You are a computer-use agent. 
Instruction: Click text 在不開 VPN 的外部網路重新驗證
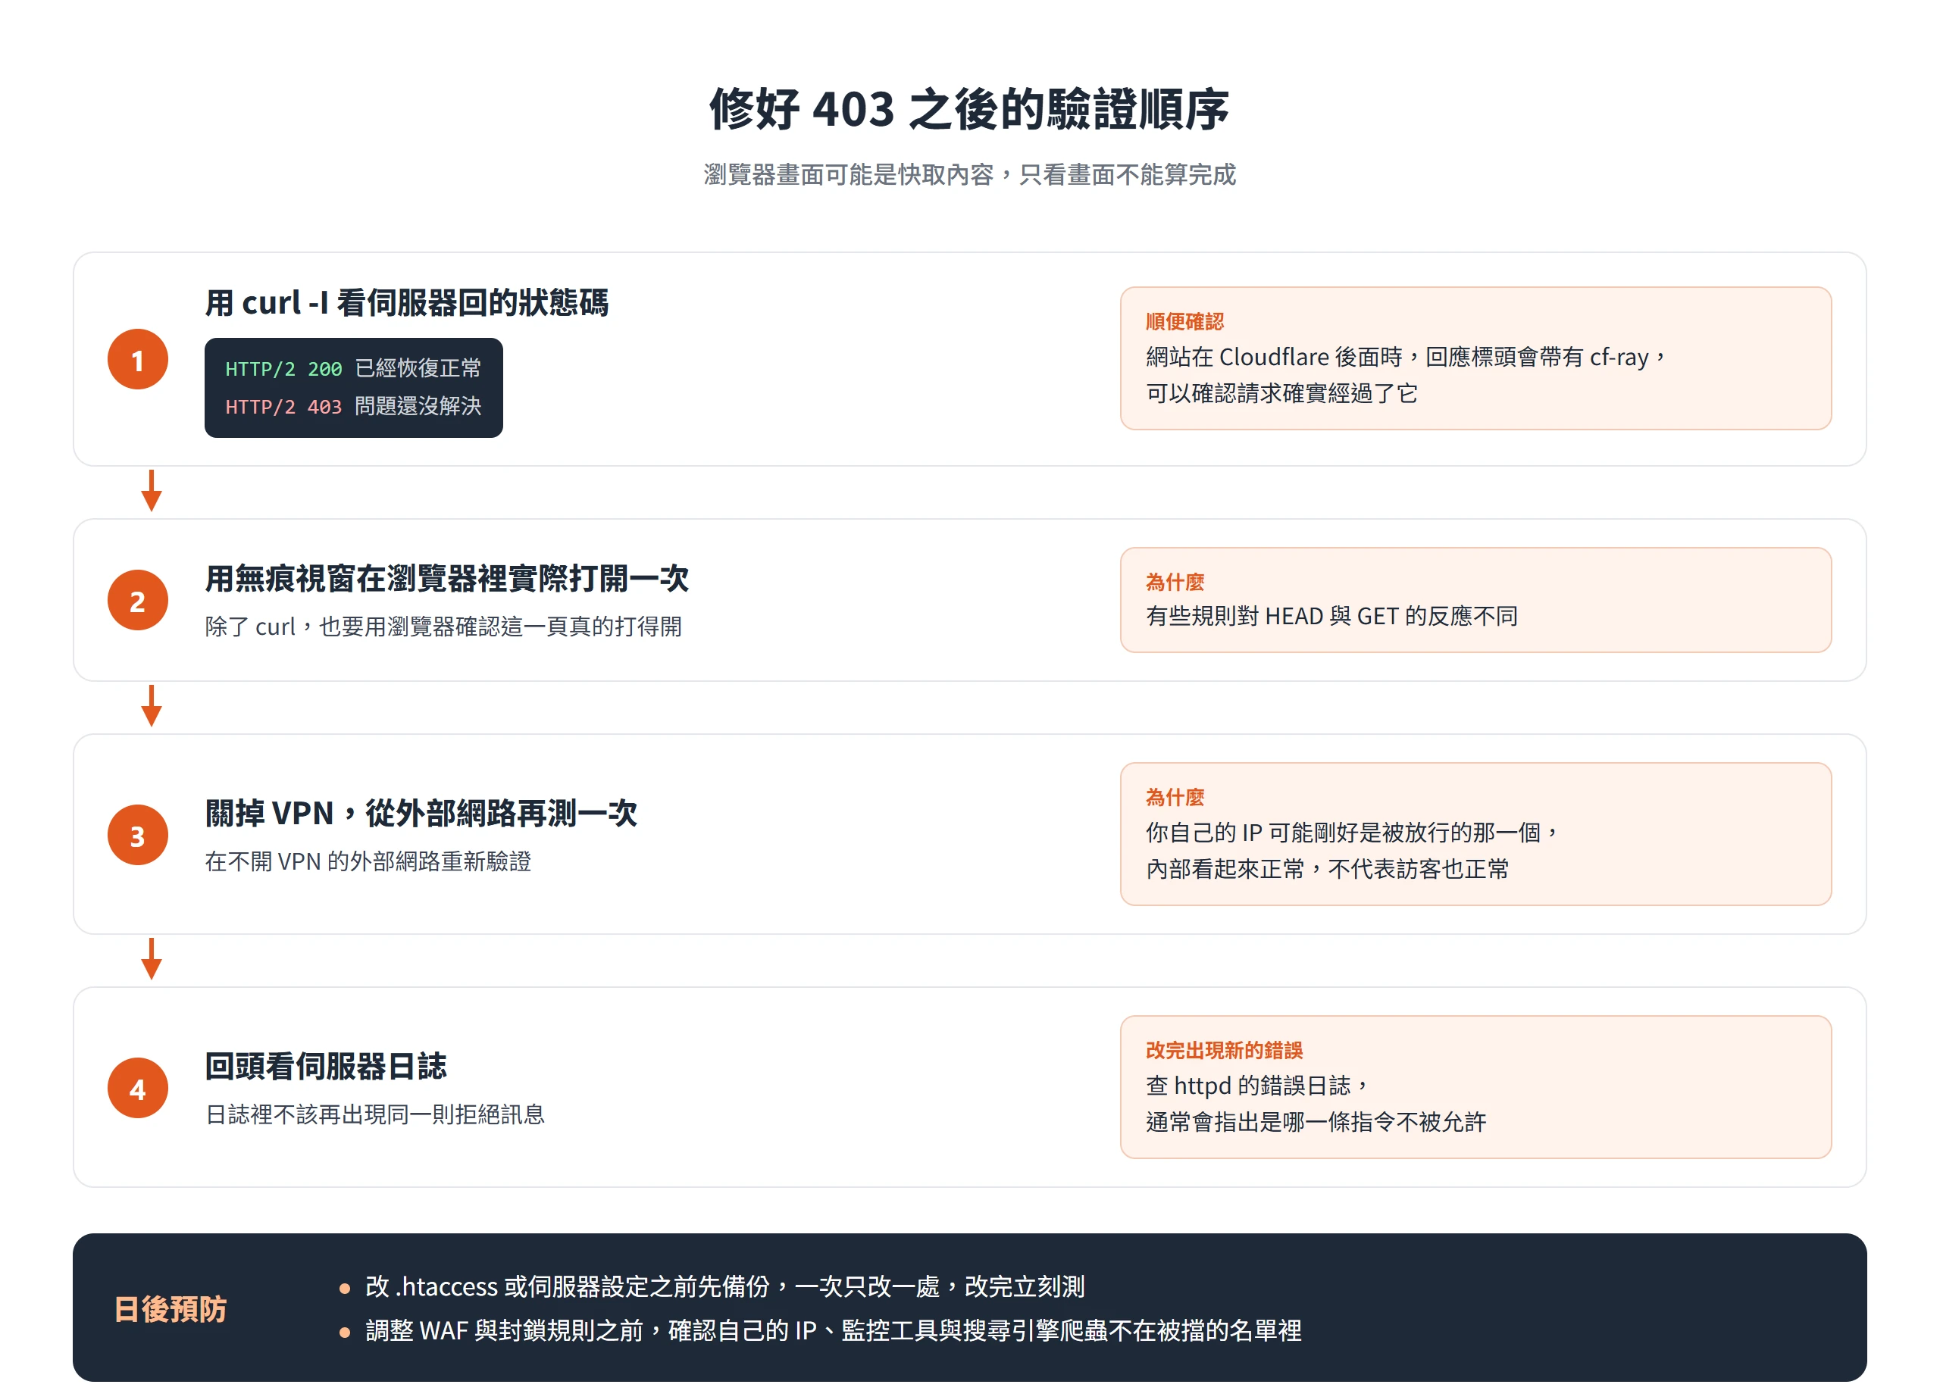368,861
